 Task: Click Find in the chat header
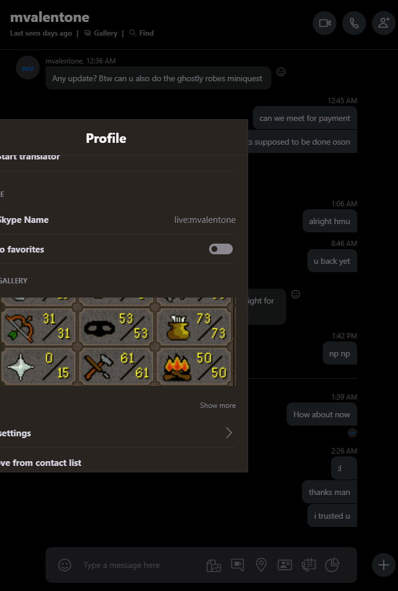click(142, 33)
